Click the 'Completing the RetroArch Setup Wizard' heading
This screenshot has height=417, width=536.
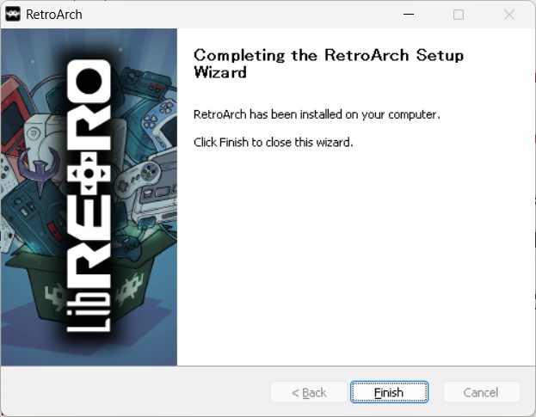pos(329,64)
